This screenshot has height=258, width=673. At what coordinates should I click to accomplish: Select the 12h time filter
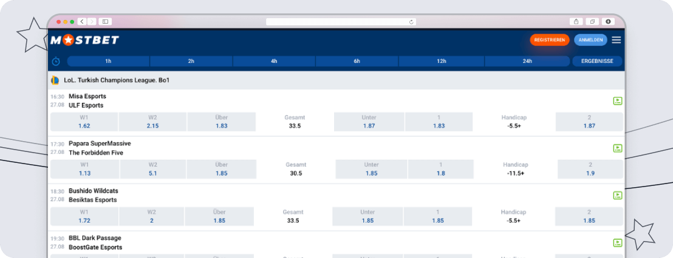click(x=442, y=61)
